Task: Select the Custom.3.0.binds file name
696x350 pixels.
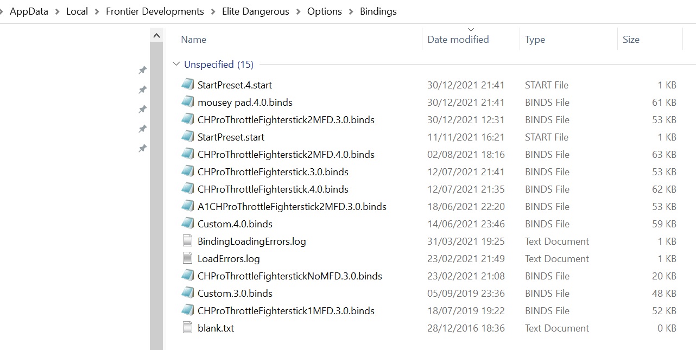Action: tap(235, 293)
